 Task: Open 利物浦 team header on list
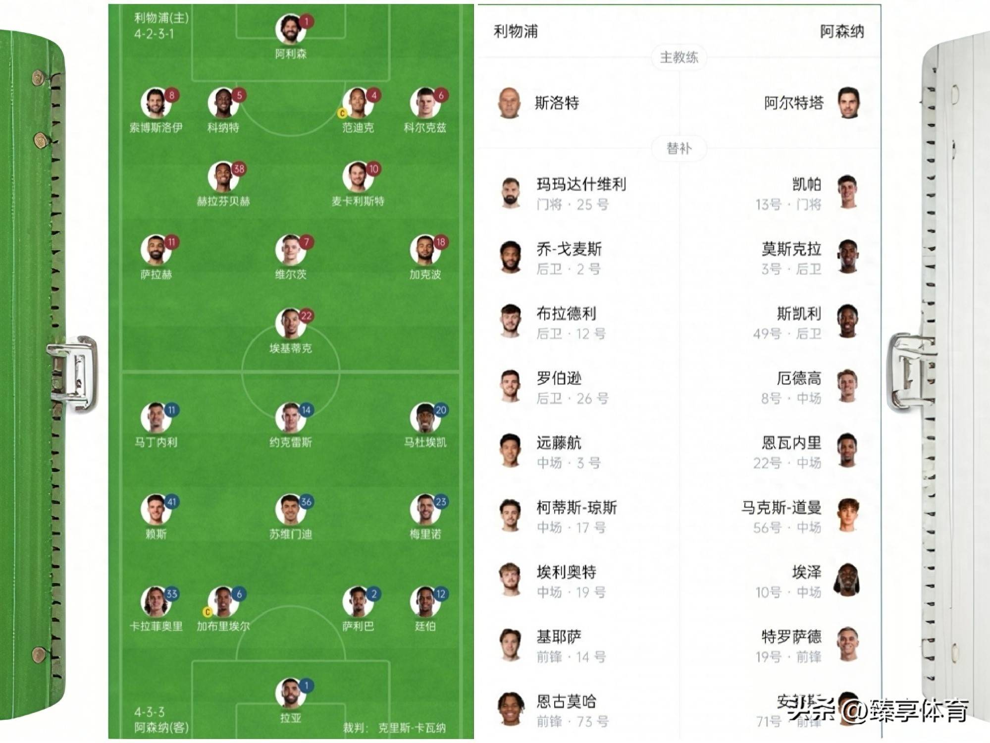[516, 32]
